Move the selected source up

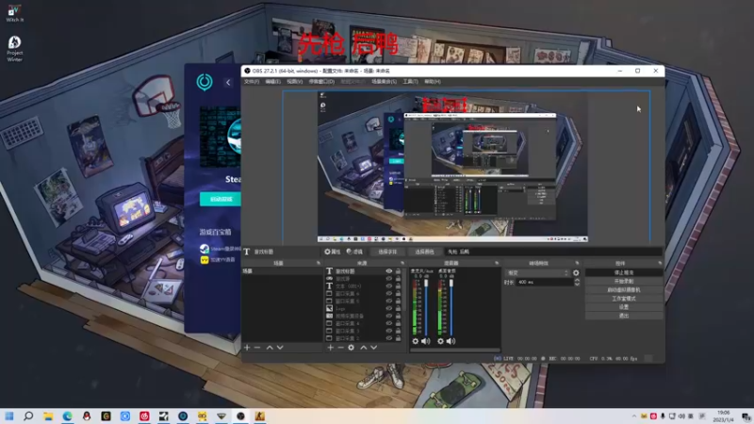point(364,347)
